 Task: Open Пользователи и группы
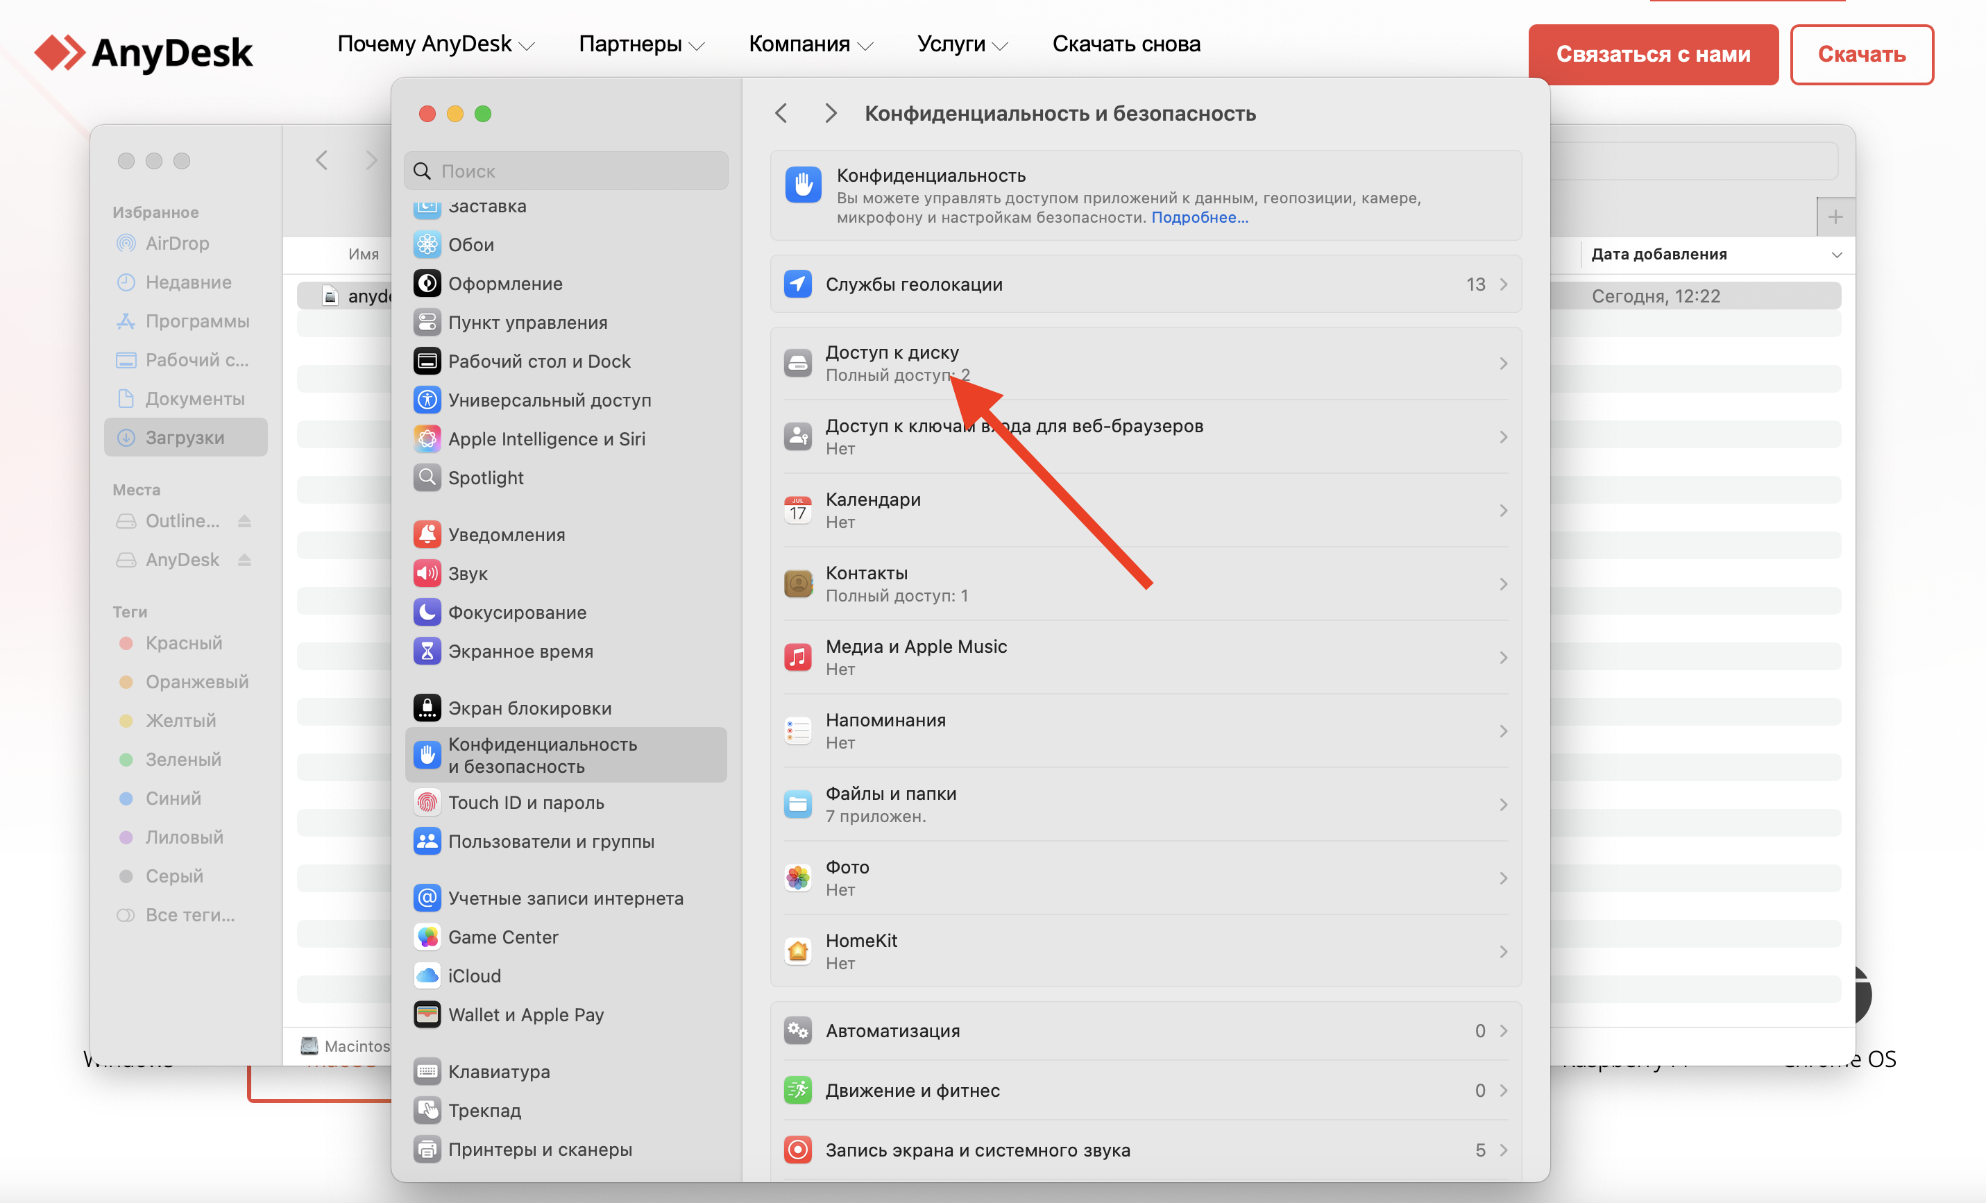coord(567,842)
